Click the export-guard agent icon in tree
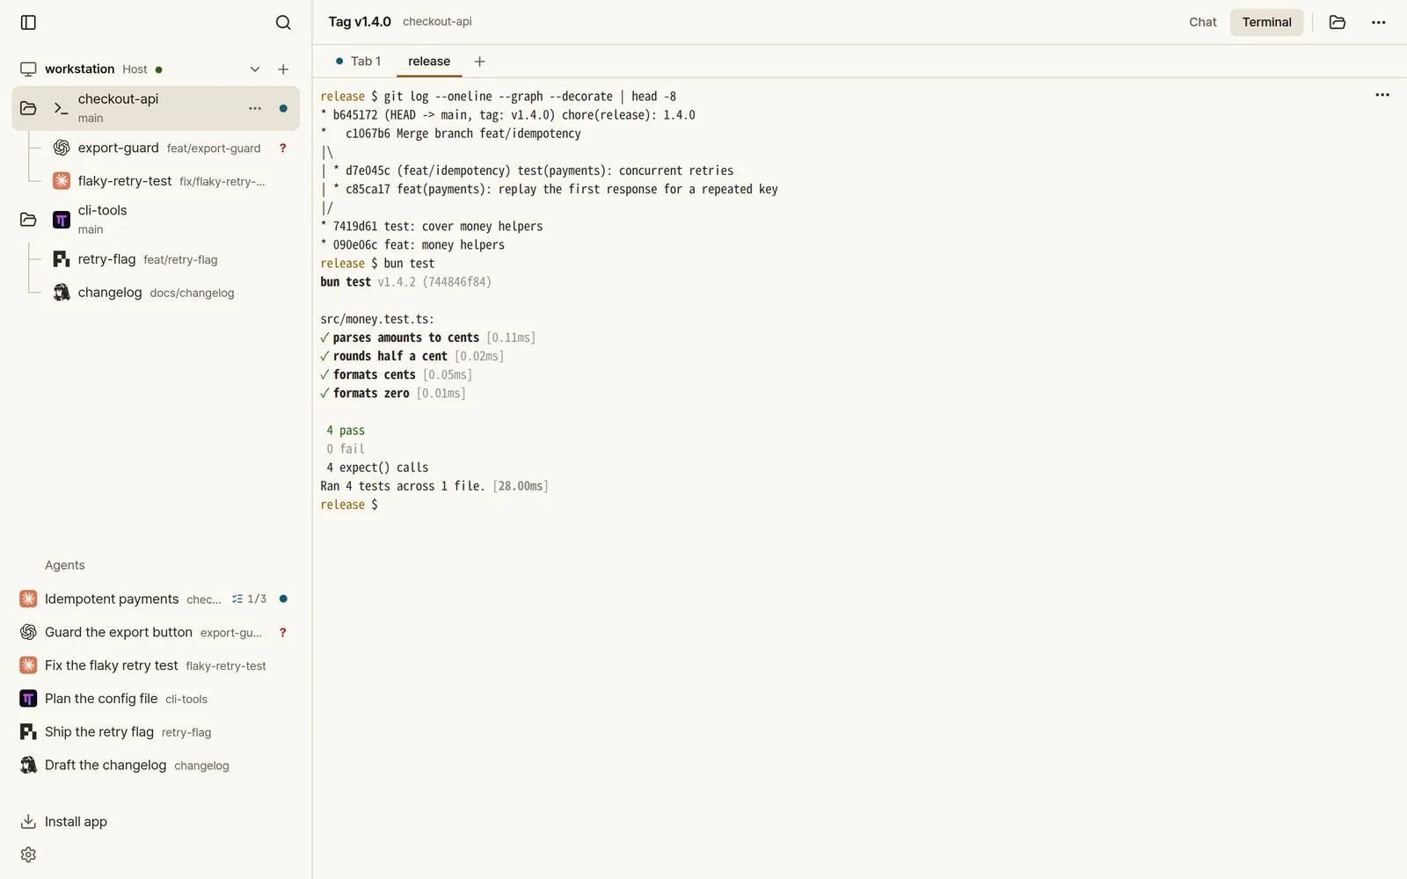The height and width of the screenshot is (879, 1407). (x=62, y=148)
